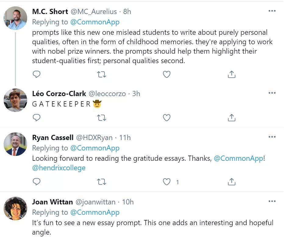Image resolution: width=284 pixels, height=241 pixels.
Task: Reply to Ryan Cassell's gratitude essays tweet
Action: (36, 182)
